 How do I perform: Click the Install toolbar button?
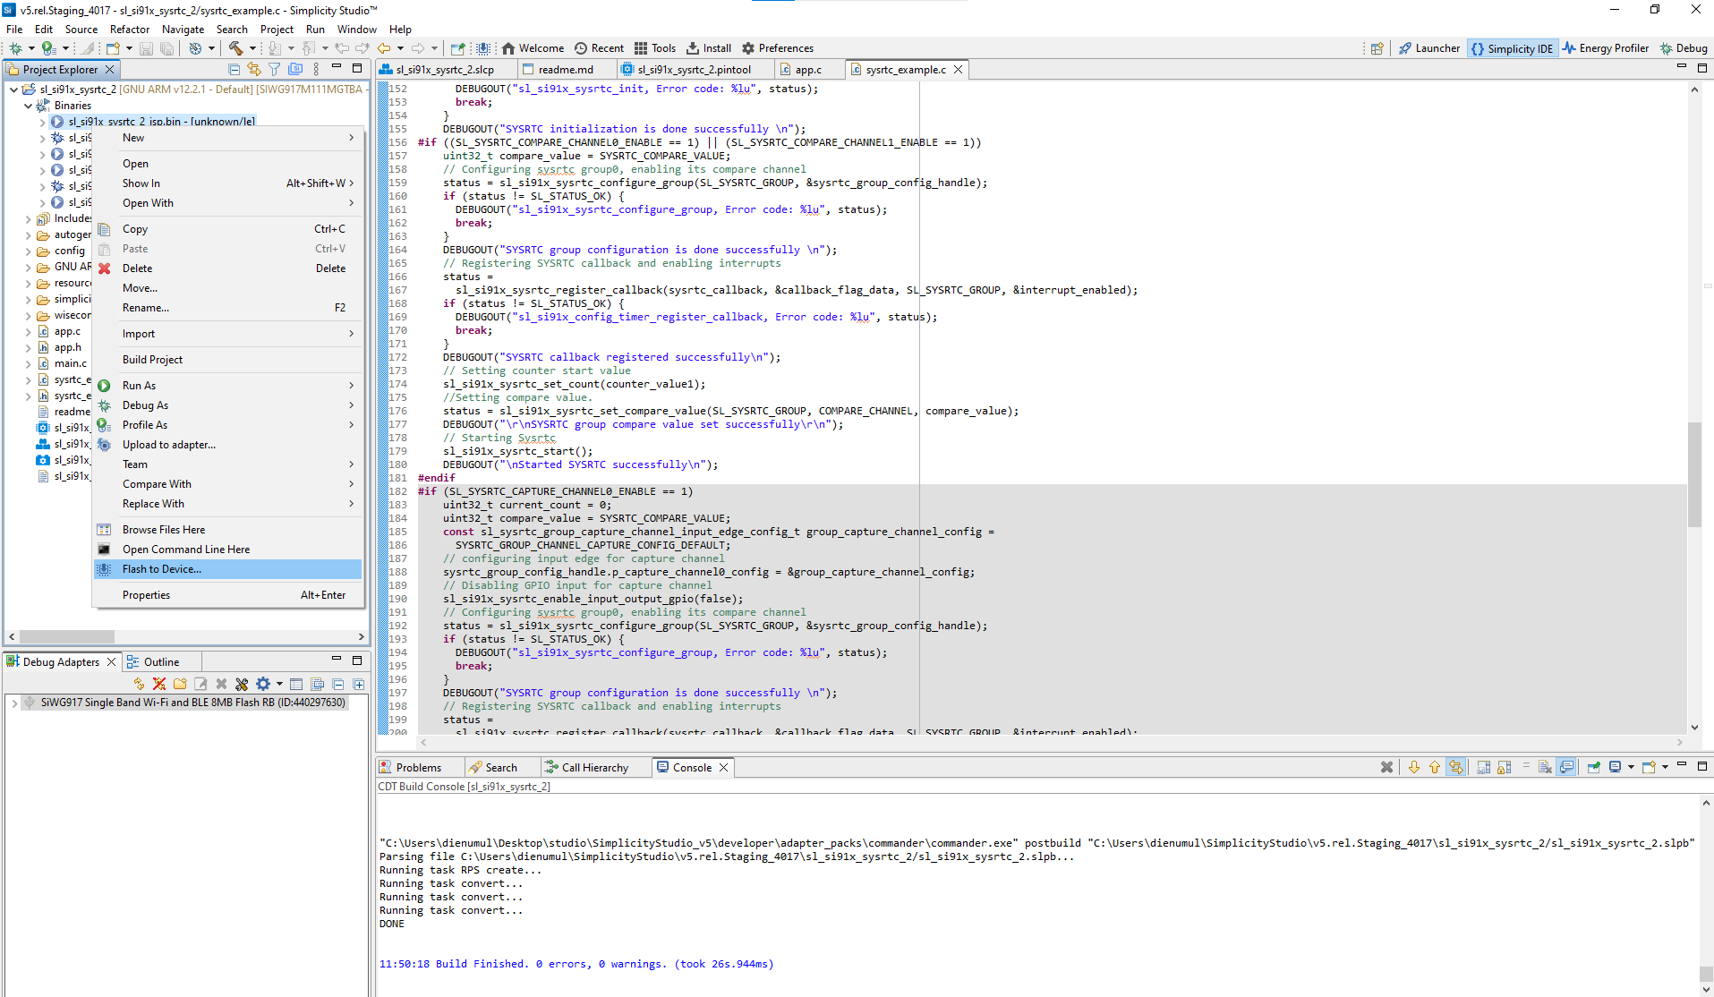709,48
